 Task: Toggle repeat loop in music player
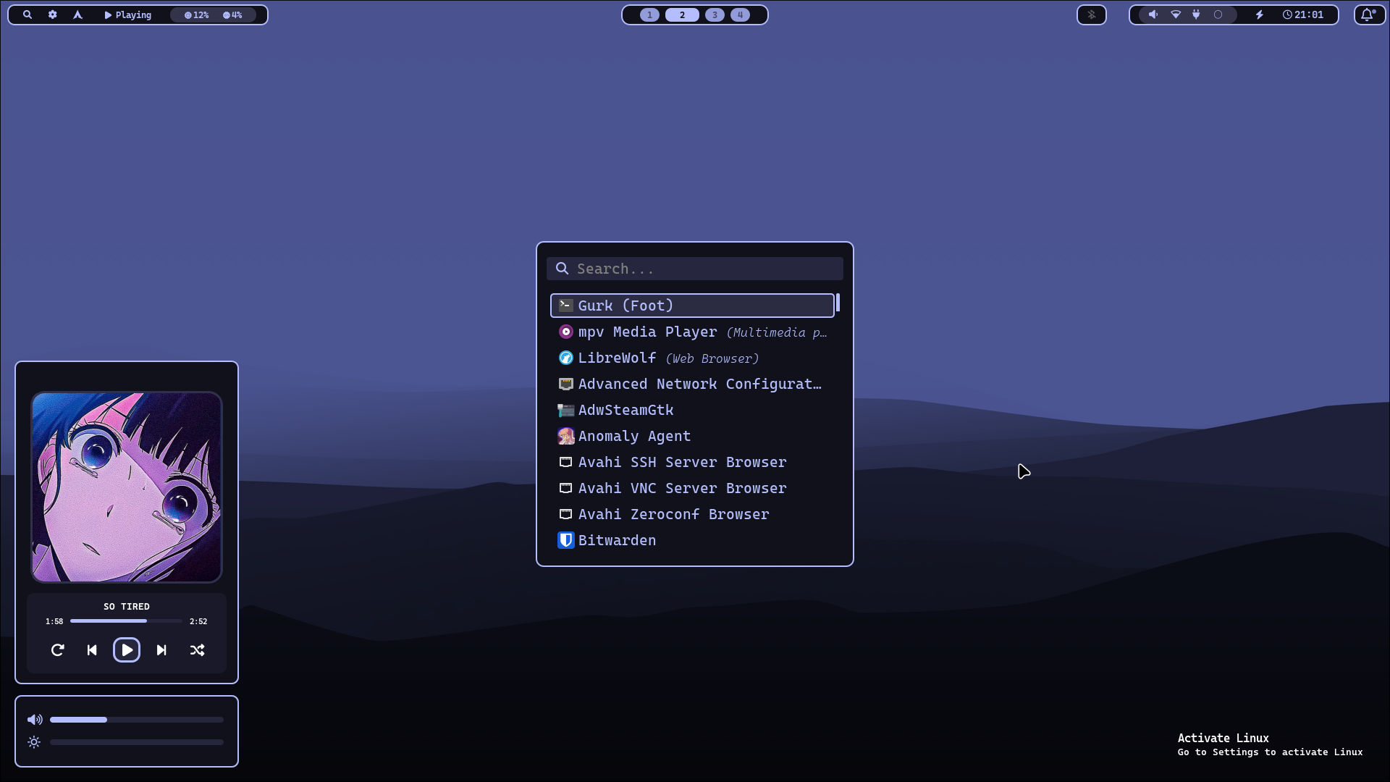(x=58, y=650)
